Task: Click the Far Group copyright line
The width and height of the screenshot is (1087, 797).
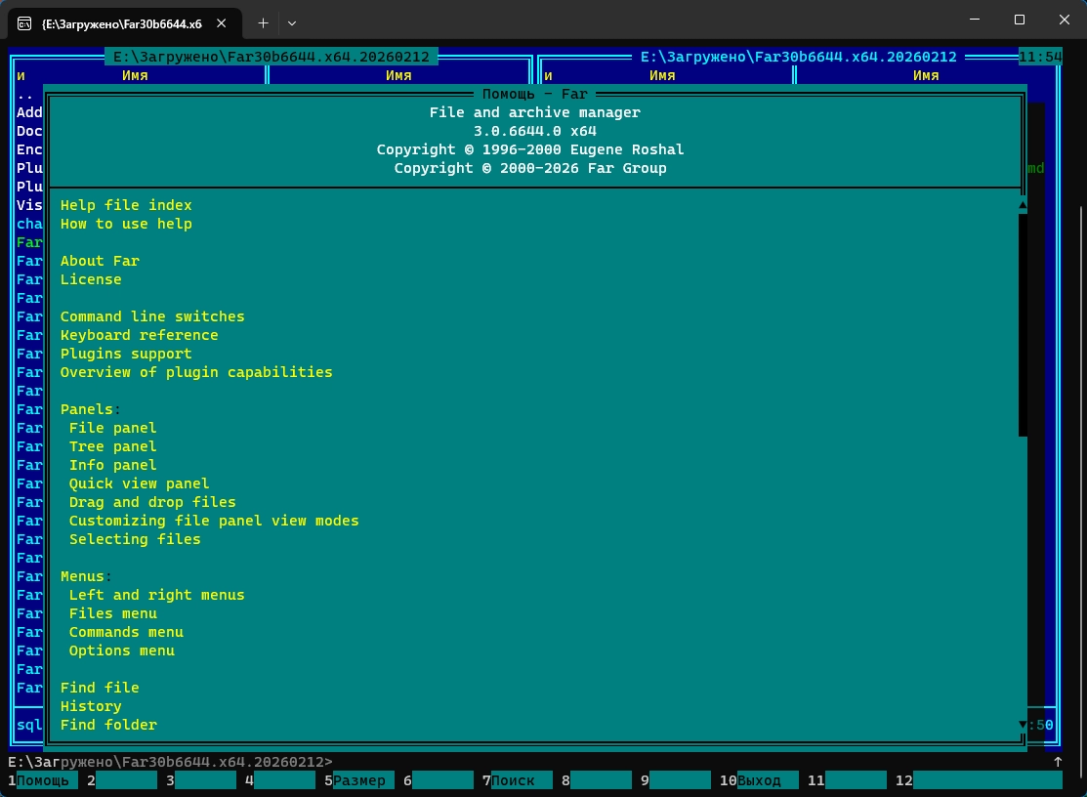Action: pos(530,168)
